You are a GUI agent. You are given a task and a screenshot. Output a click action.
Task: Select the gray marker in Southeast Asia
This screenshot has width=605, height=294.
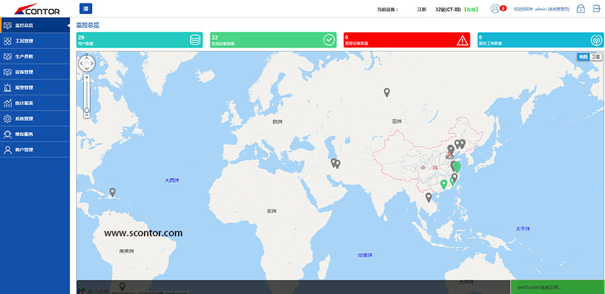(x=428, y=197)
